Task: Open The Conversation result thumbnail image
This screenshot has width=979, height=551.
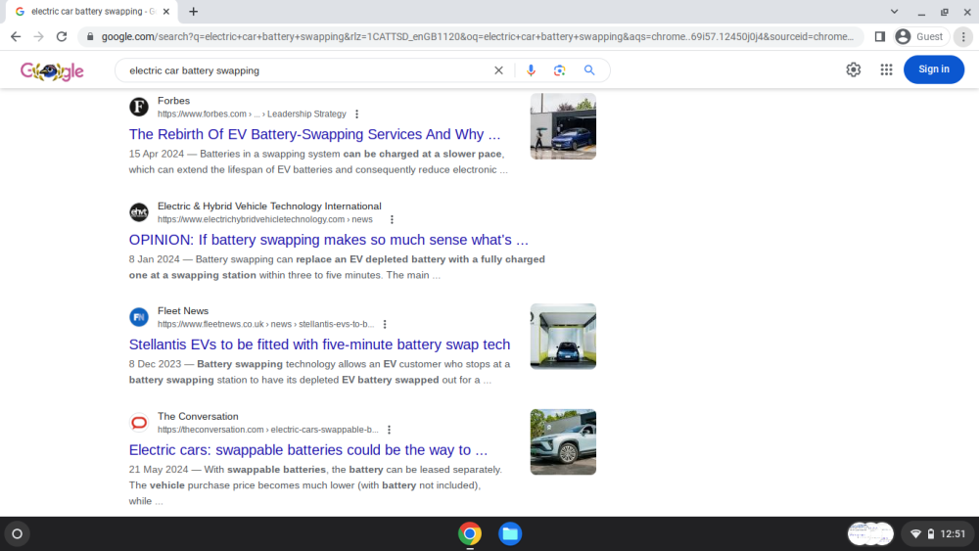Action: point(563,441)
